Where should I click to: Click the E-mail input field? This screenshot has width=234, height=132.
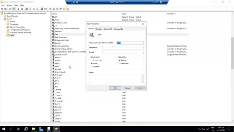123,52
